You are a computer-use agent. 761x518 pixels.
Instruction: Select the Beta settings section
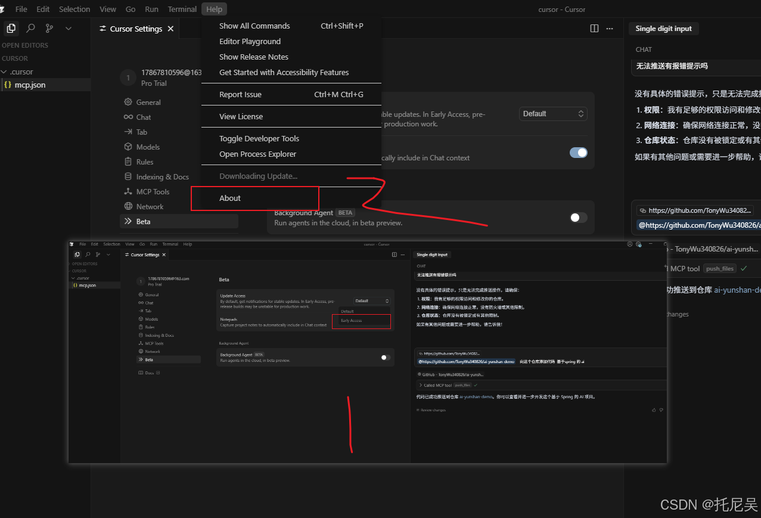(179, 221)
